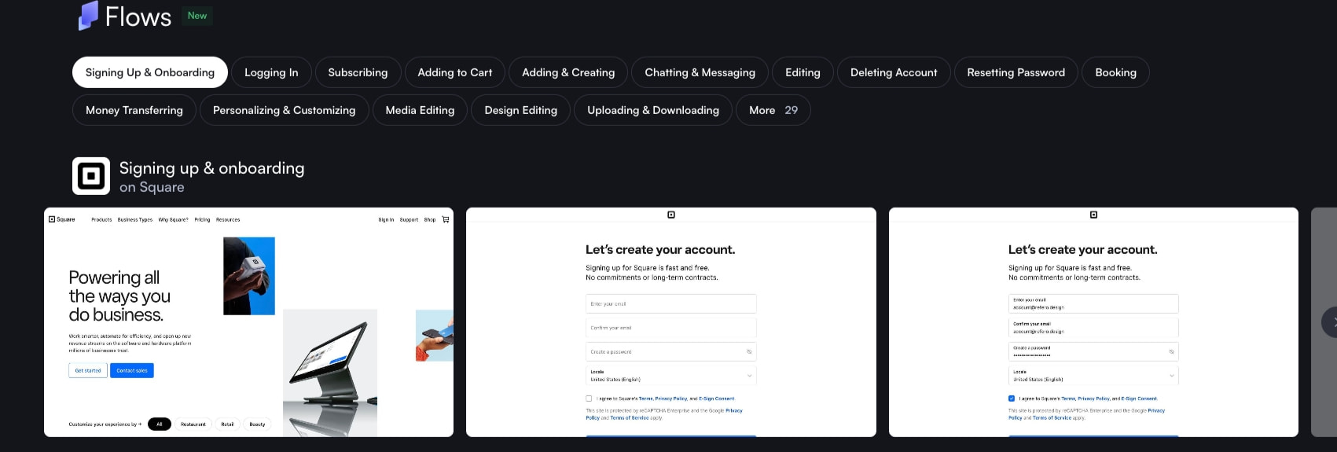Open the Square homepage screenshot thumbnail
1337x452 pixels.
[248, 322]
